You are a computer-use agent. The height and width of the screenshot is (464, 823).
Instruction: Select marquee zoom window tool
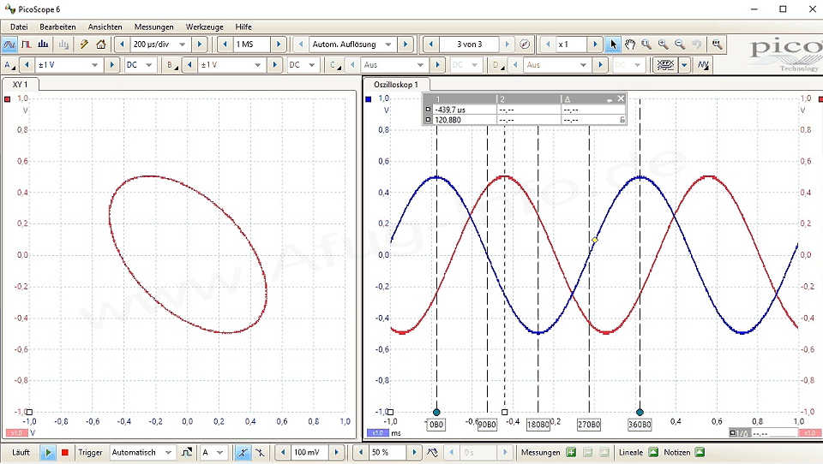(x=646, y=45)
